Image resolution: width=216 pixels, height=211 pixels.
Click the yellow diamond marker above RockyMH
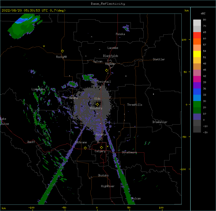point(62,51)
